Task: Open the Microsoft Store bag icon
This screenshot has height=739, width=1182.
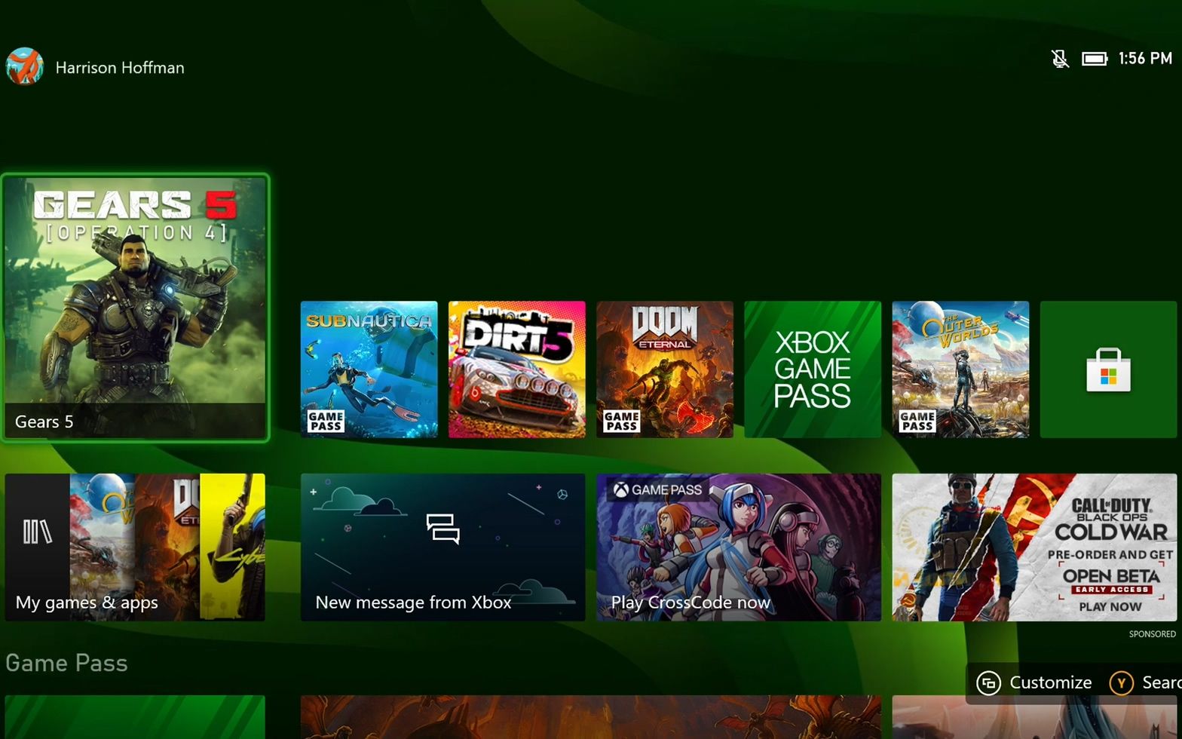Action: [x=1108, y=369]
